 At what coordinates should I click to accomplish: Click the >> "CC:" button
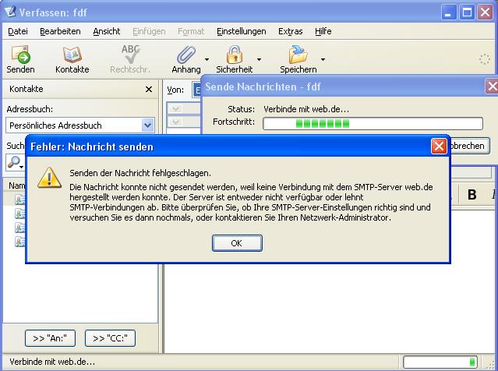pos(109,337)
